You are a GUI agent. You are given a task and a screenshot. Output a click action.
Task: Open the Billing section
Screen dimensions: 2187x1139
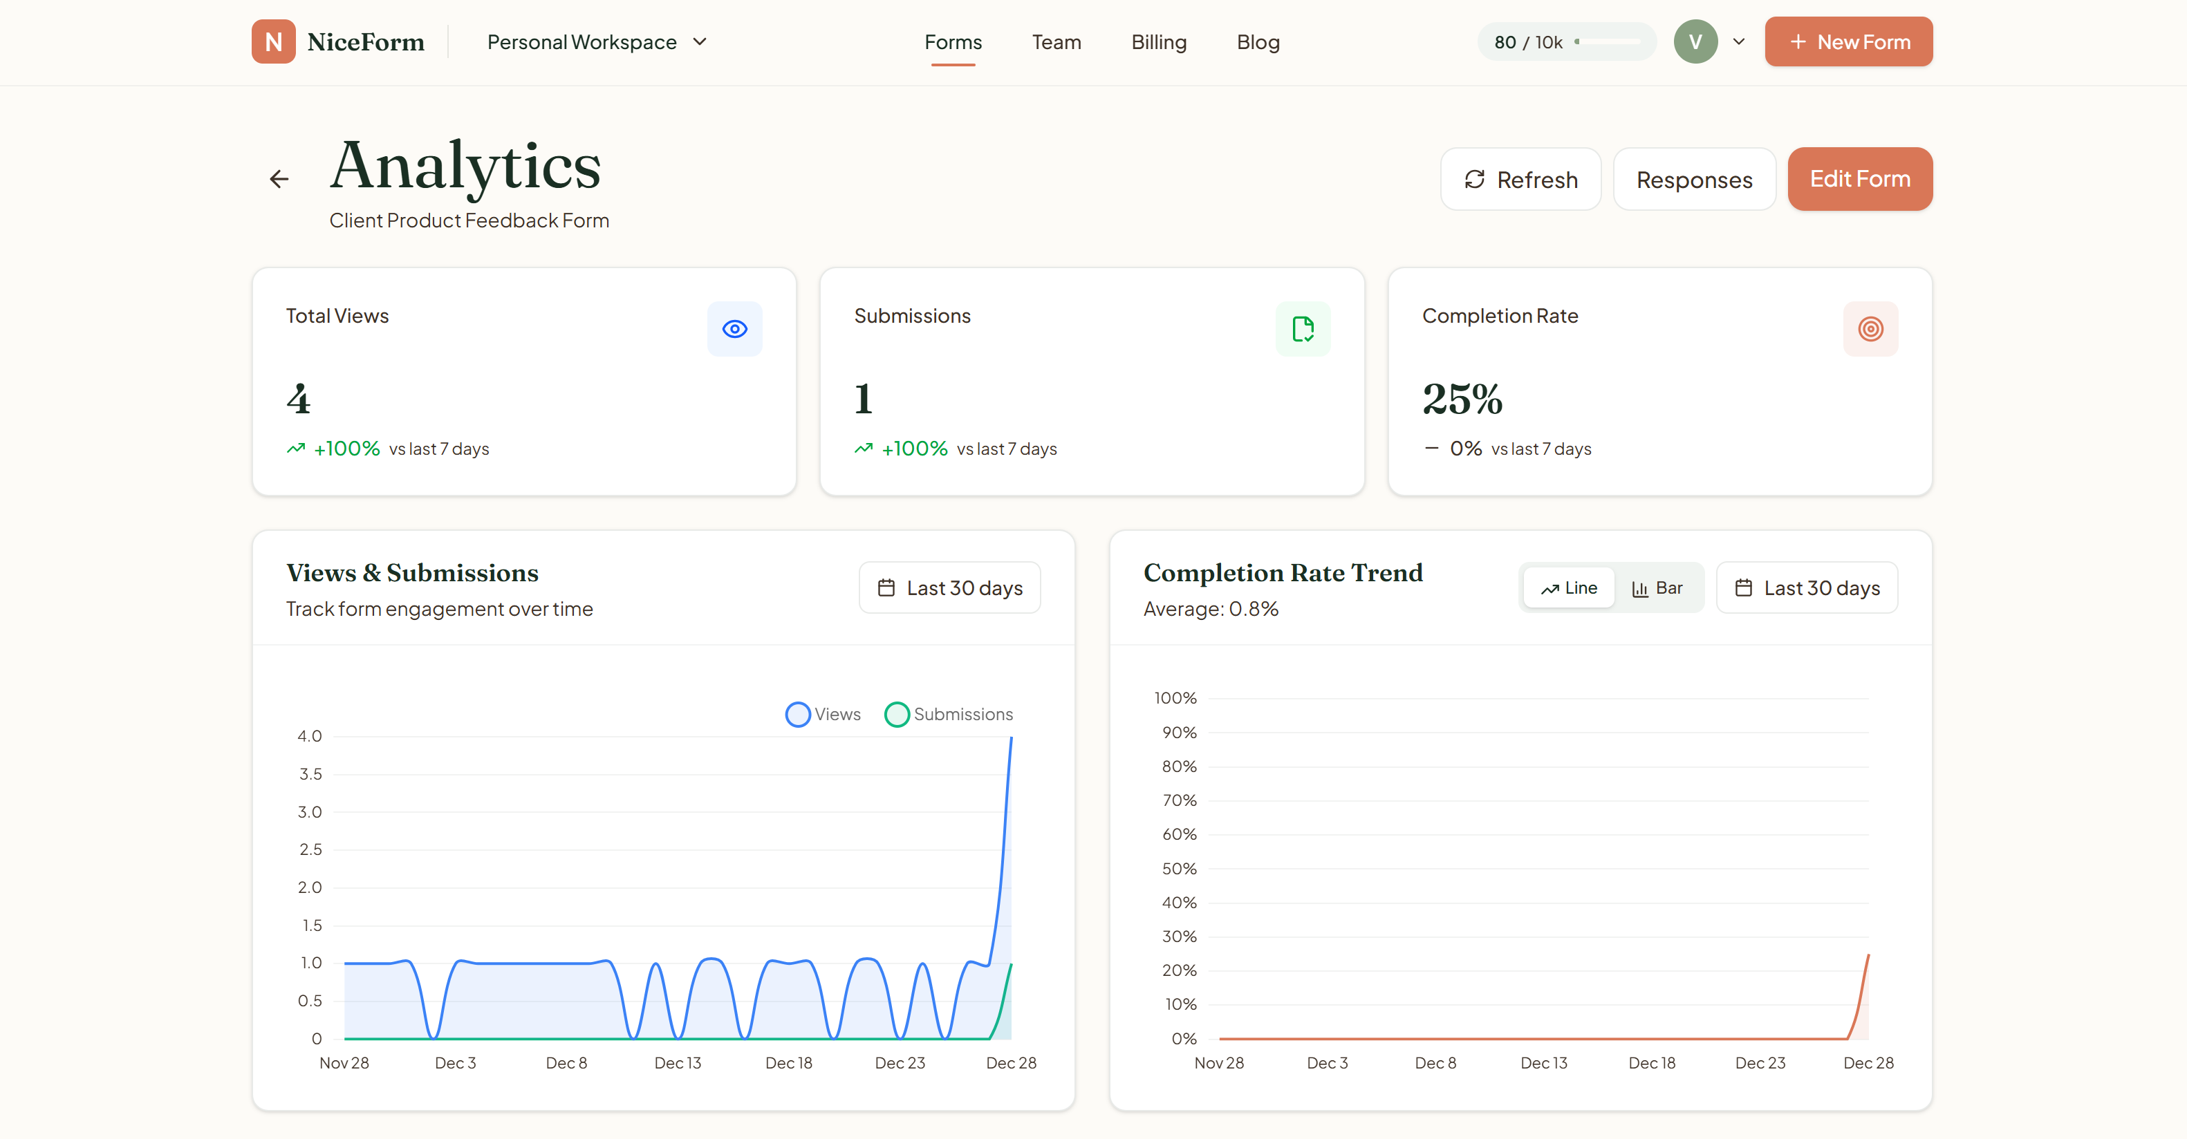[1158, 41]
